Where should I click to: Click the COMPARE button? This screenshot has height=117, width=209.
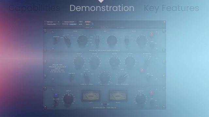(73, 24)
